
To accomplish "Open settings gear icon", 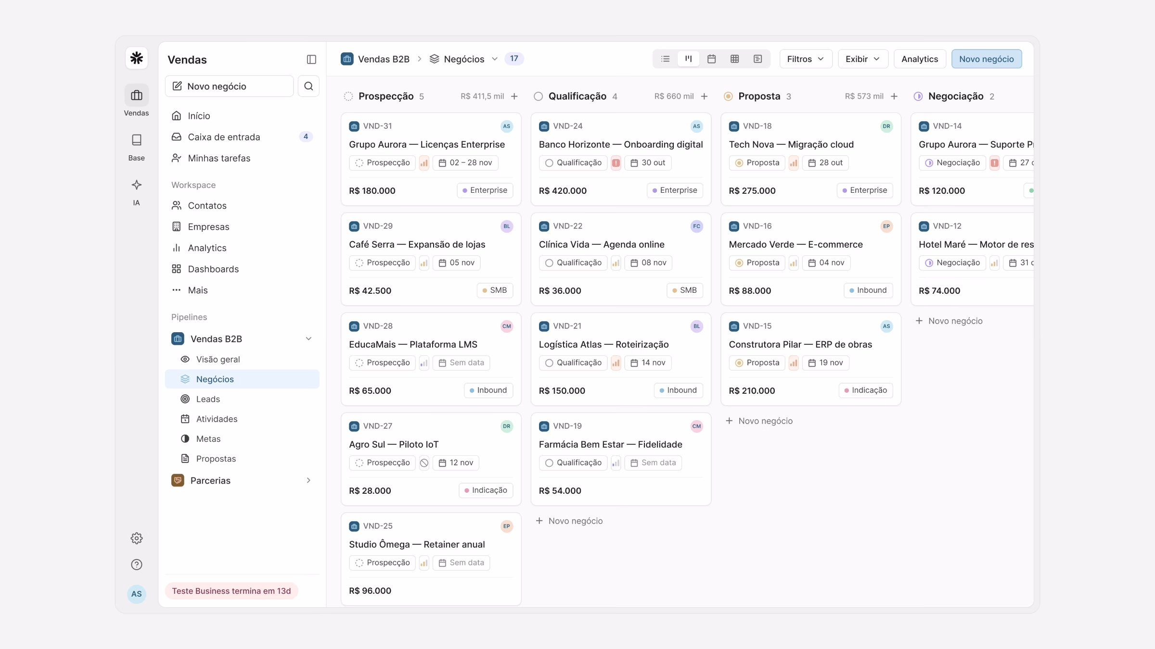I will [137, 538].
